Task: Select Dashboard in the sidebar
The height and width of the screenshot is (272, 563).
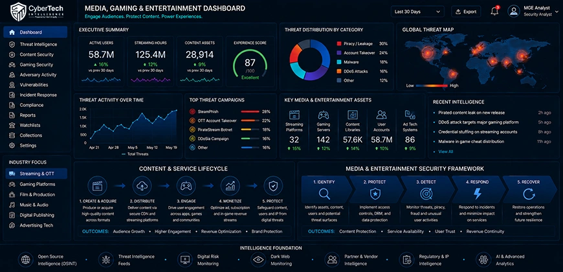Action: pyautogui.click(x=35, y=32)
